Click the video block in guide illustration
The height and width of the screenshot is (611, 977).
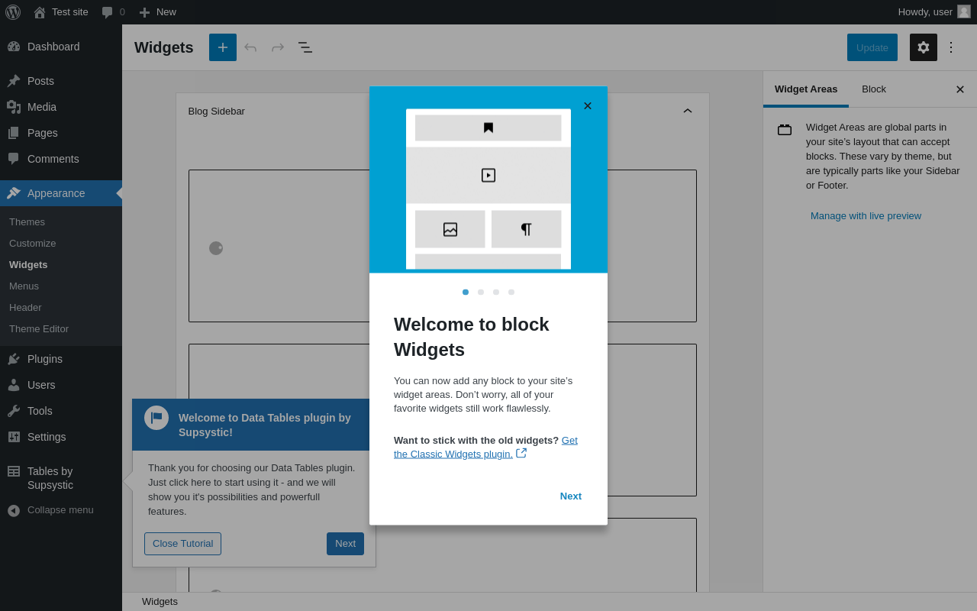point(488,175)
